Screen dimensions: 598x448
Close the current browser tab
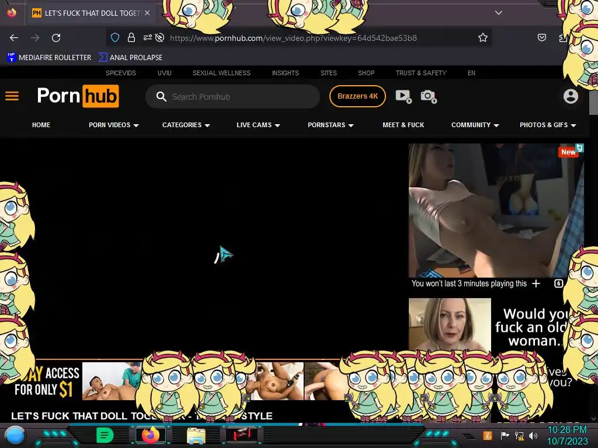coord(147,13)
